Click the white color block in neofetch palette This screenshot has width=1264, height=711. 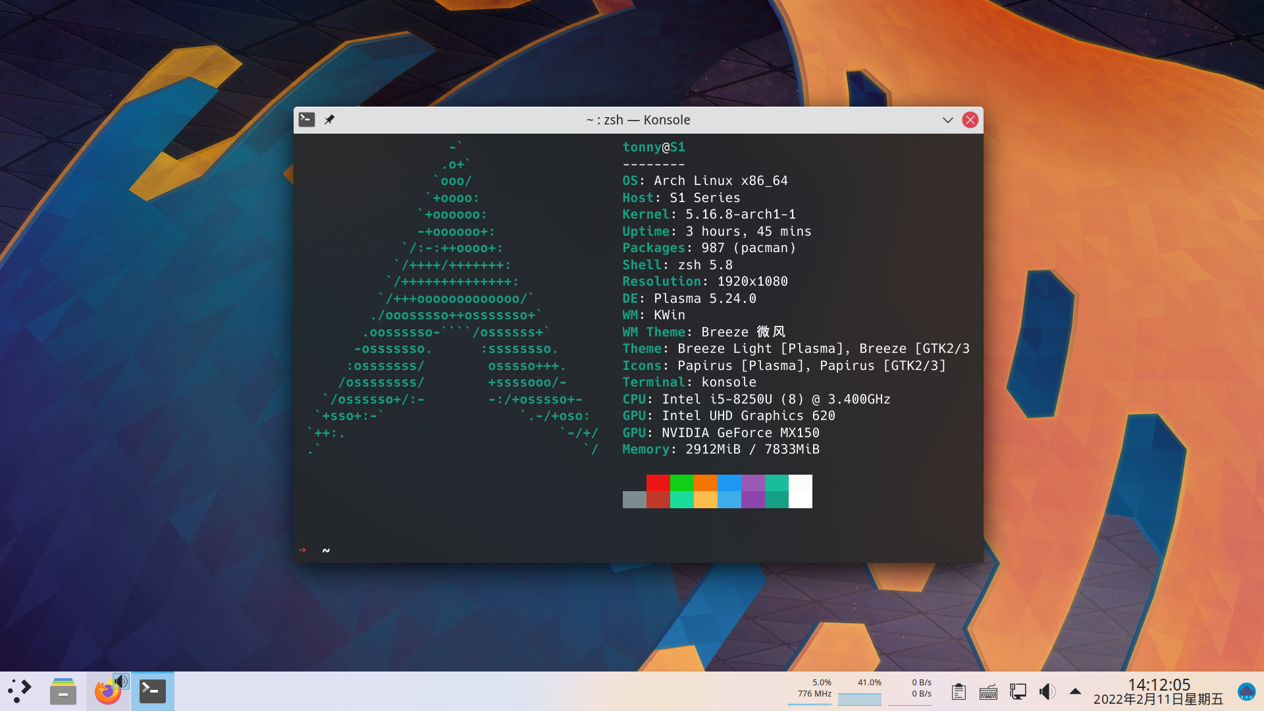click(801, 491)
